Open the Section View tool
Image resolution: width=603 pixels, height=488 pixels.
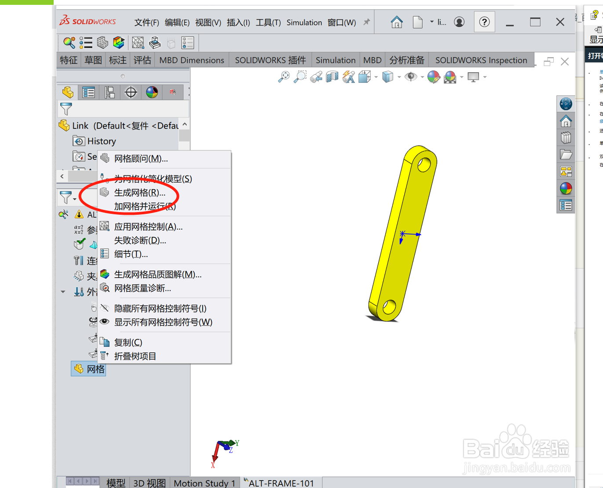(332, 77)
